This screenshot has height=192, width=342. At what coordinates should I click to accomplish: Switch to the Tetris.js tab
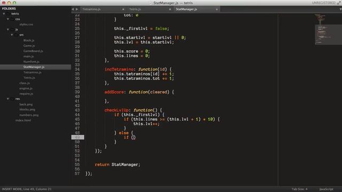(x=135, y=9)
